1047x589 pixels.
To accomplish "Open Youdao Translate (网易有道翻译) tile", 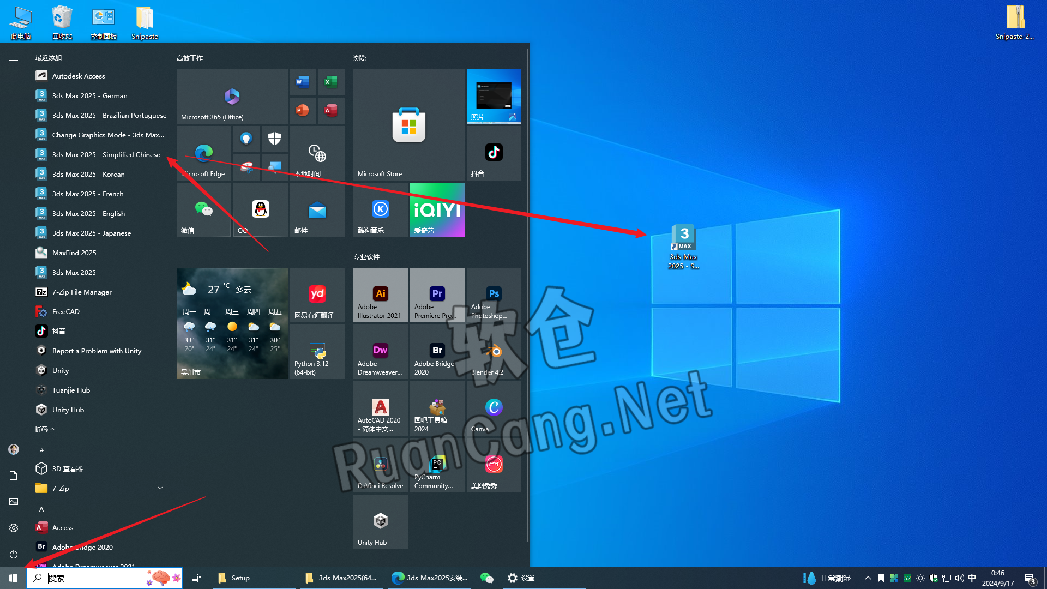I will pos(317,295).
